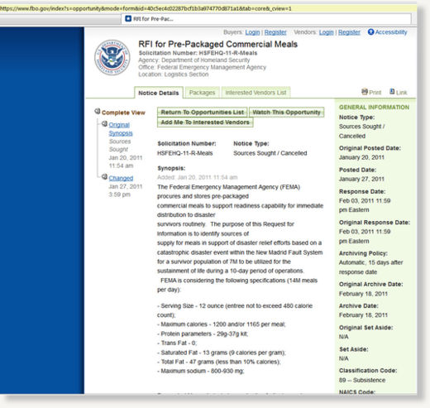Click Watch This Opportunity button
This screenshot has width=430, height=408.
coord(286,113)
